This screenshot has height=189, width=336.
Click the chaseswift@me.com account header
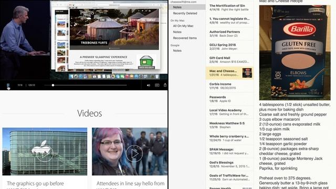tap(183, 2)
